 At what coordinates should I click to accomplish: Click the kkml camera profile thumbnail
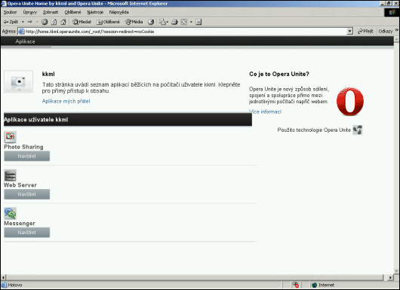(x=18, y=81)
